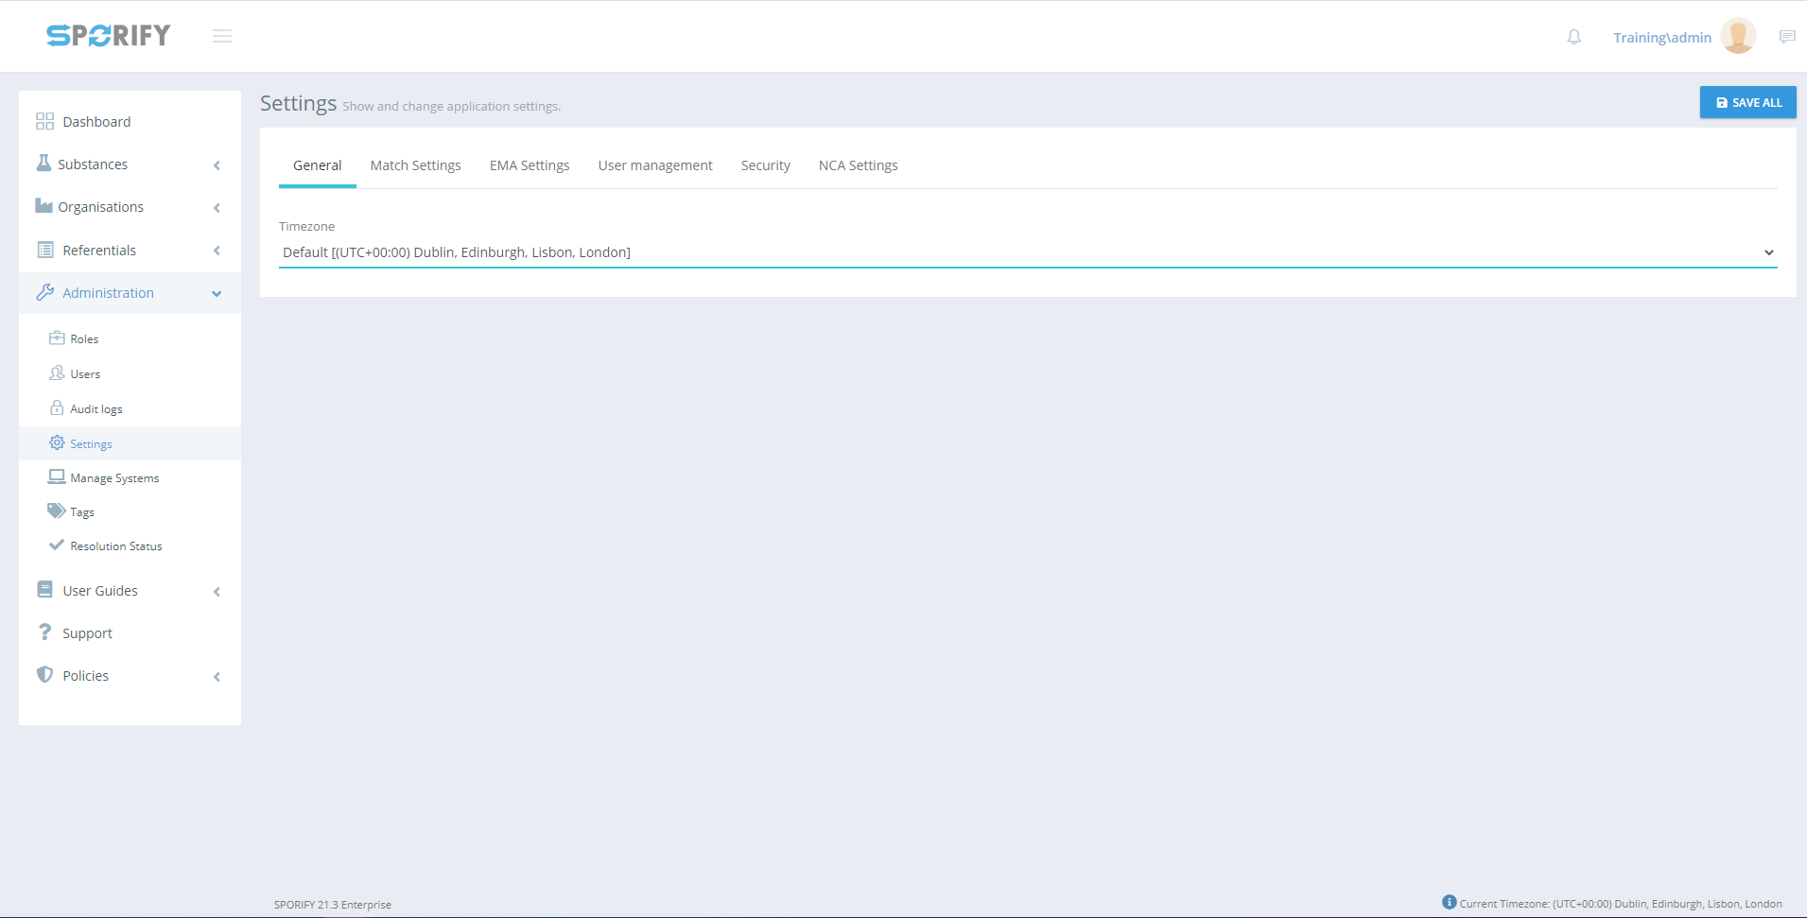Open the Timezone dropdown
This screenshot has height=918, width=1807.
click(x=1027, y=252)
